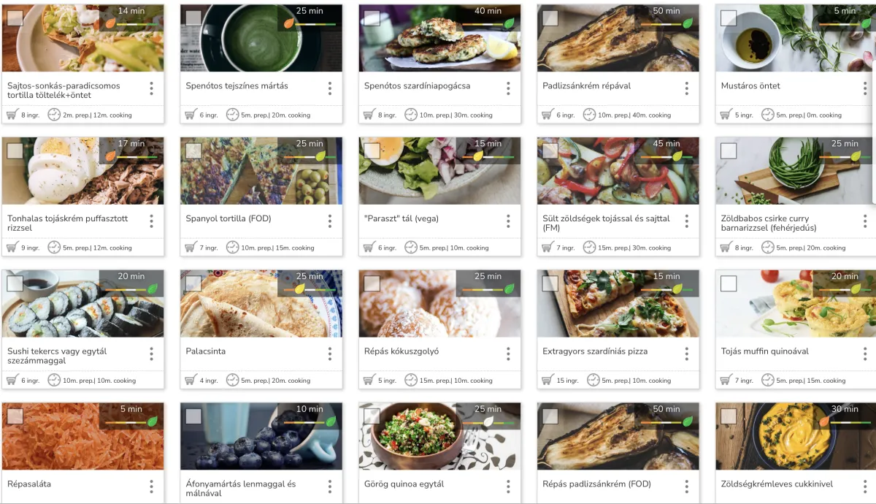876x504 pixels.
Task: Check the box on Áfonyamártás lenmaggal card
Action: click(x=193, y=416)
